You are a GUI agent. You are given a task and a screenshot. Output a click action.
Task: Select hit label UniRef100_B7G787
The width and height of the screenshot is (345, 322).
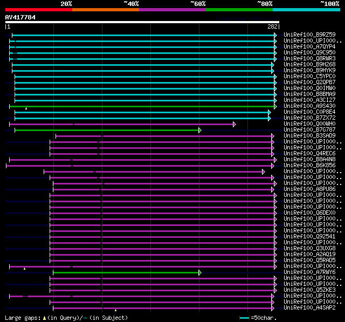309,130
